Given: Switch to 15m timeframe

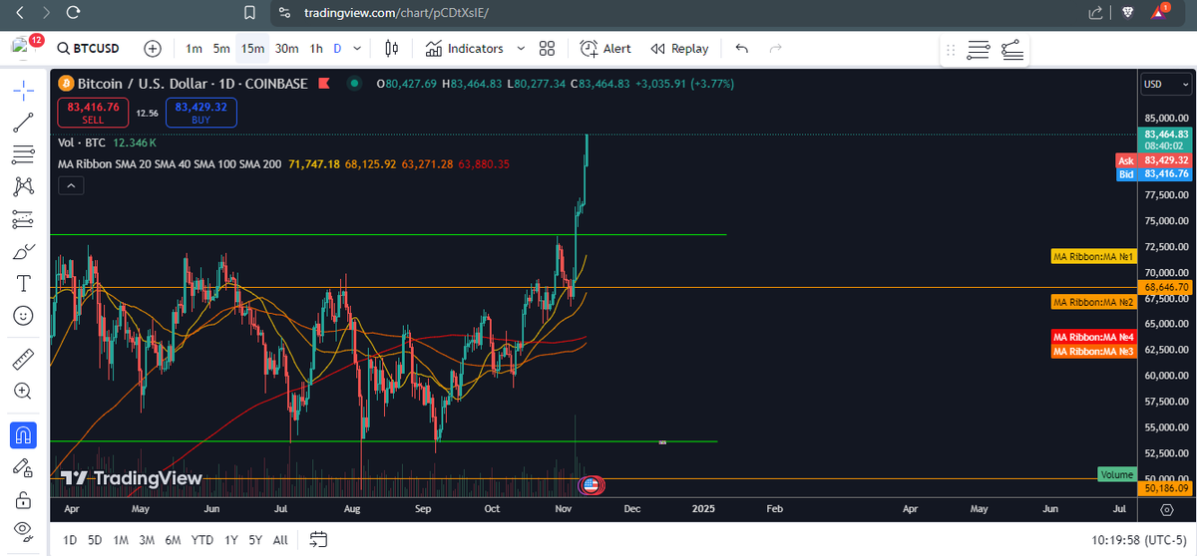Looking at the screenshot, I should pos(252,48).
